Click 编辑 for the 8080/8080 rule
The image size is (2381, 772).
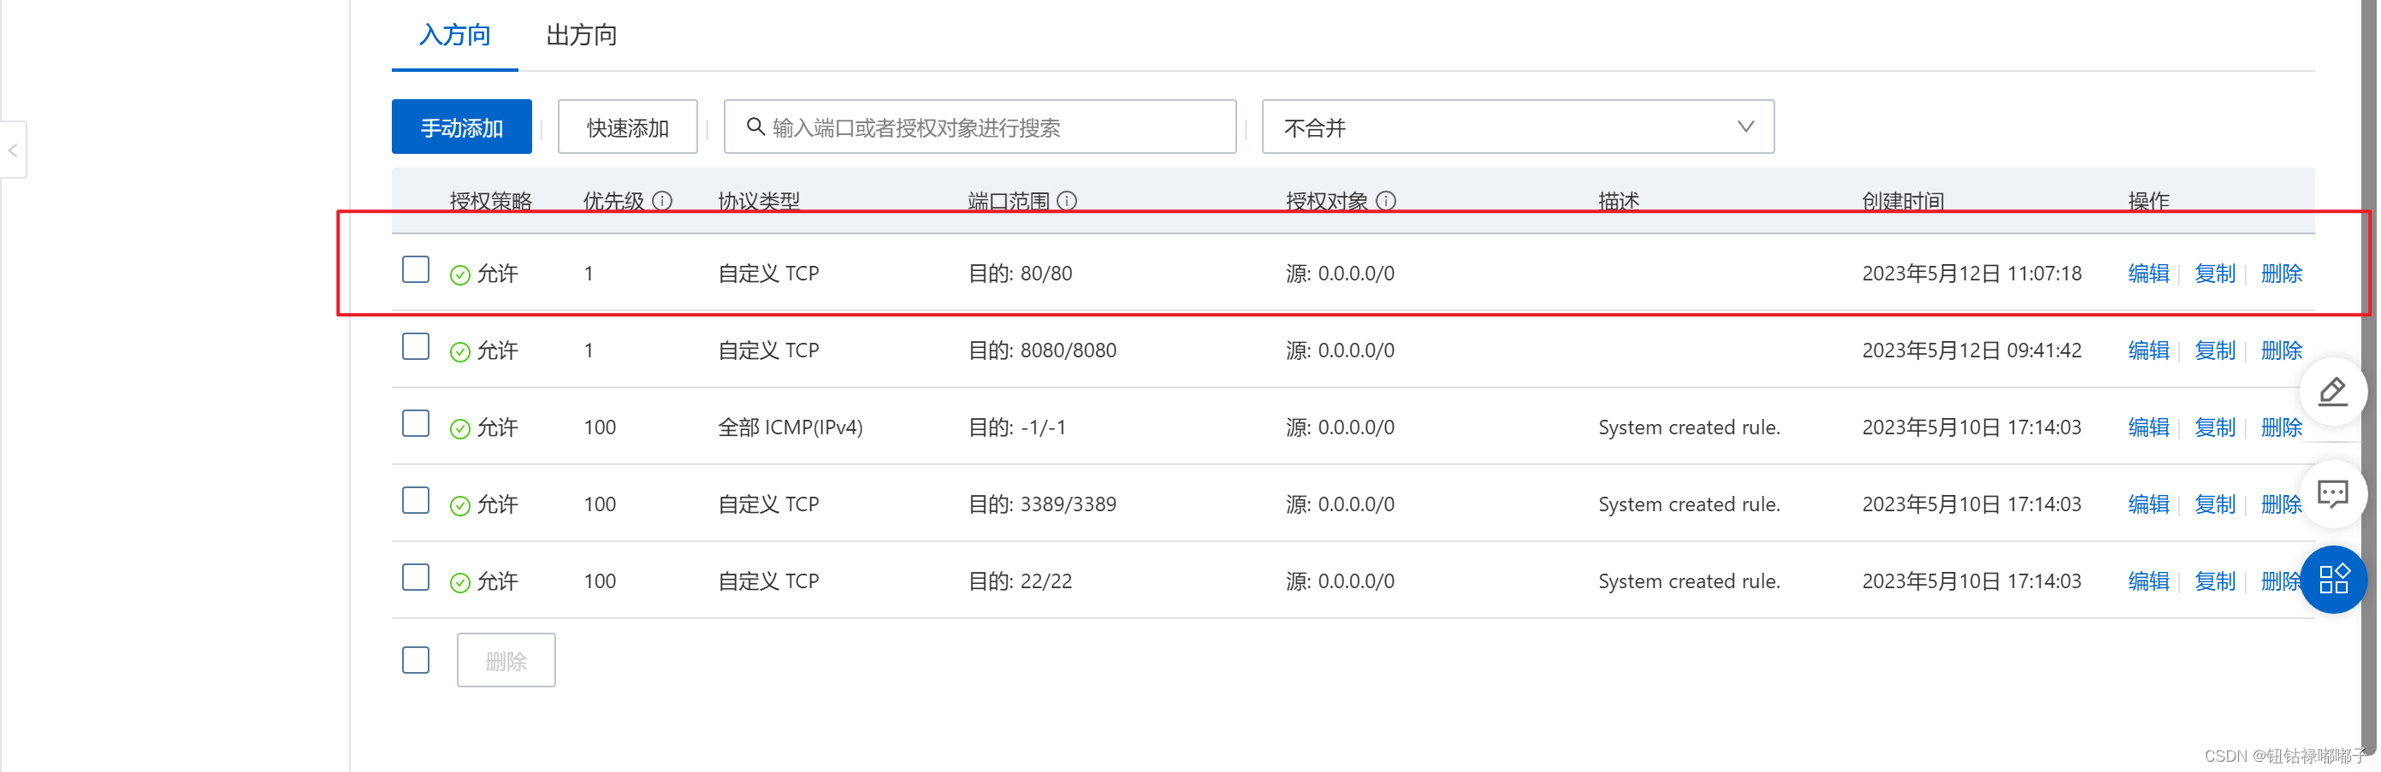tap(2148, 350)
